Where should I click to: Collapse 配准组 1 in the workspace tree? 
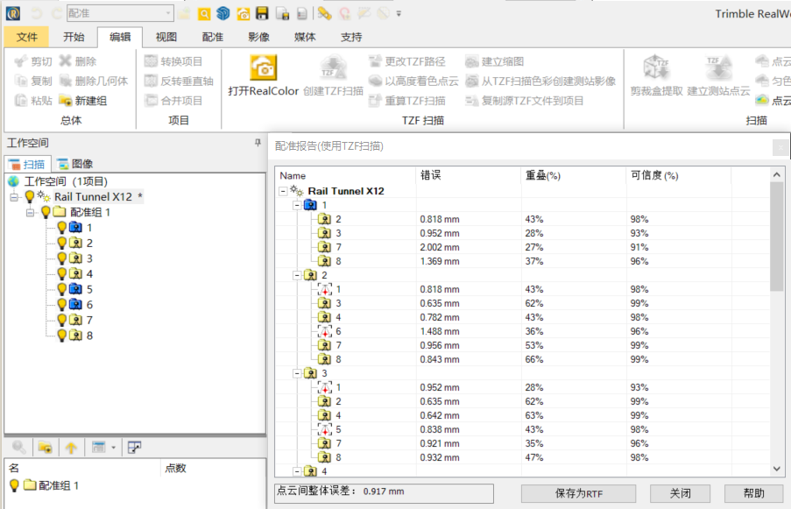[31, 212]
